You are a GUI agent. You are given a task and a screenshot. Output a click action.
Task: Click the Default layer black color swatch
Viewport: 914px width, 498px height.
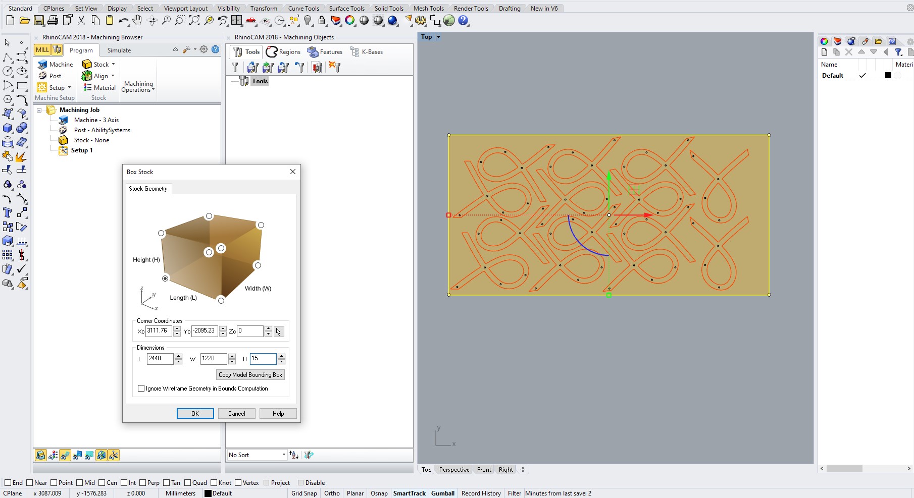tap(888, 75)
